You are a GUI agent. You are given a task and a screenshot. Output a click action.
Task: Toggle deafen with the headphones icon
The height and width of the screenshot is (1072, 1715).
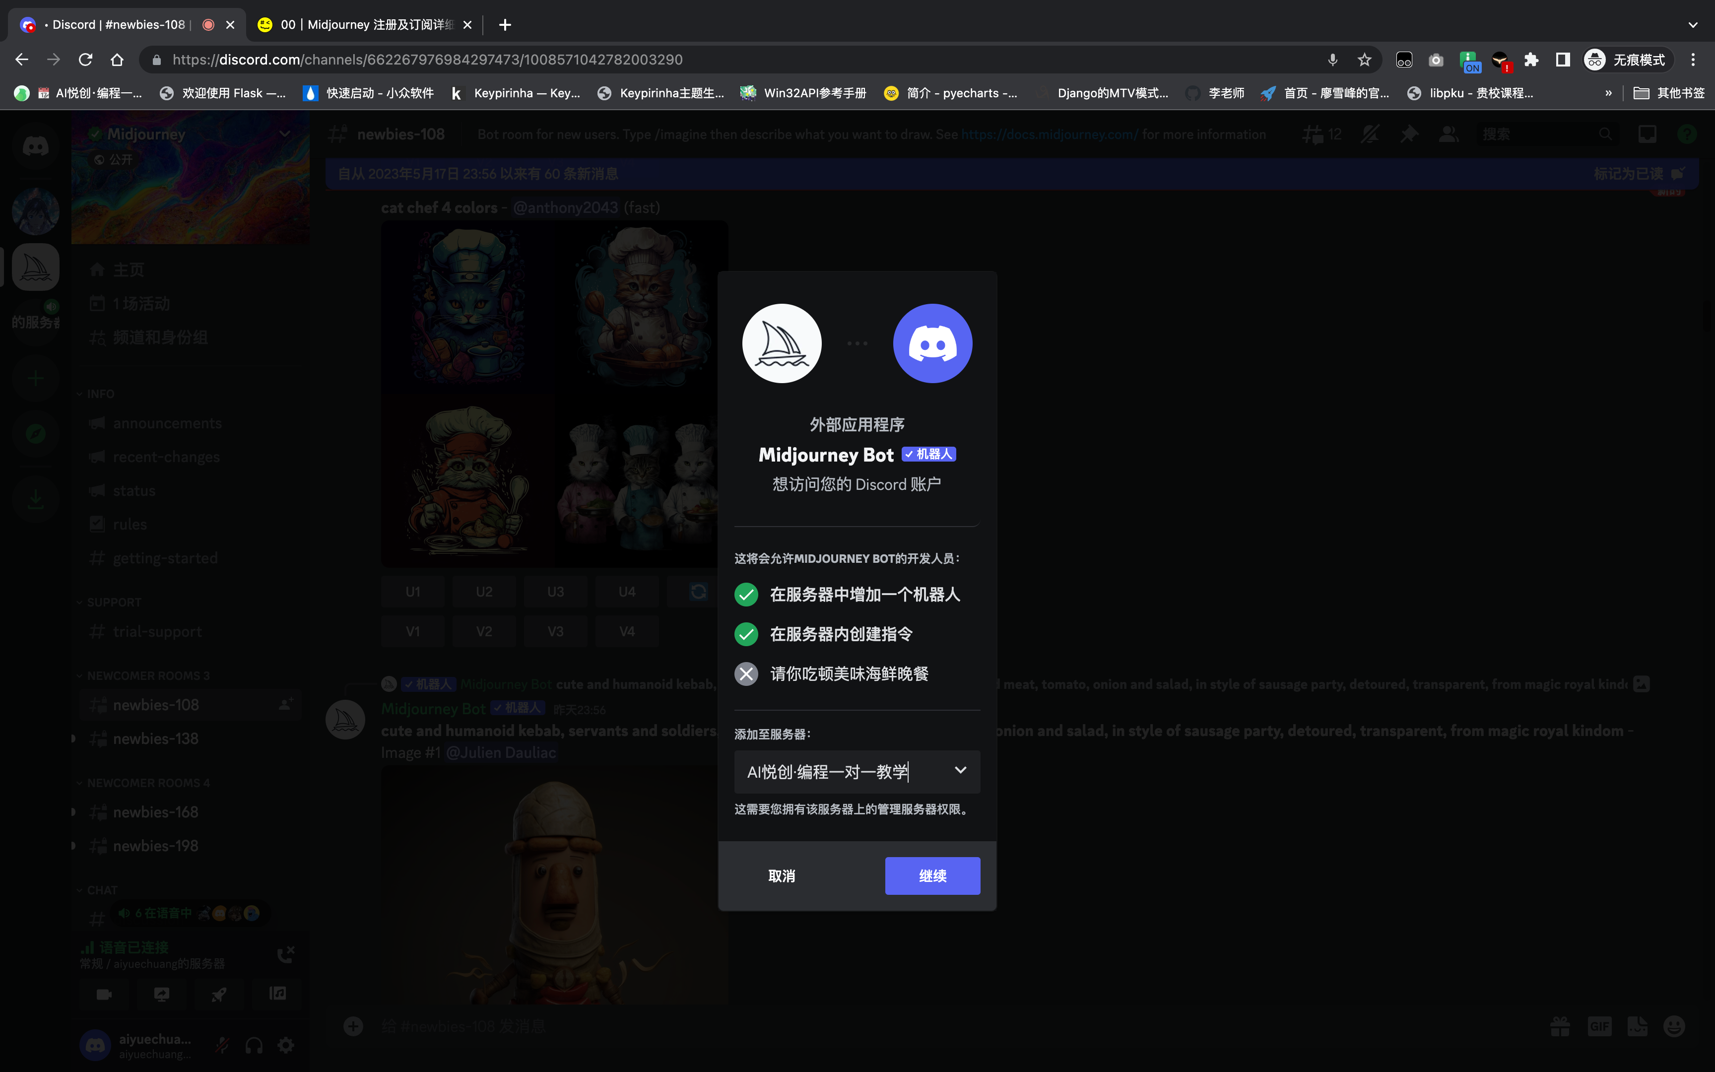tap(254, 1045)
